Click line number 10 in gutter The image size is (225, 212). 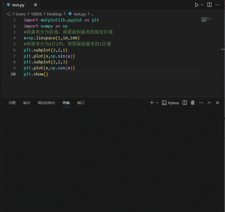click(13, 74)
